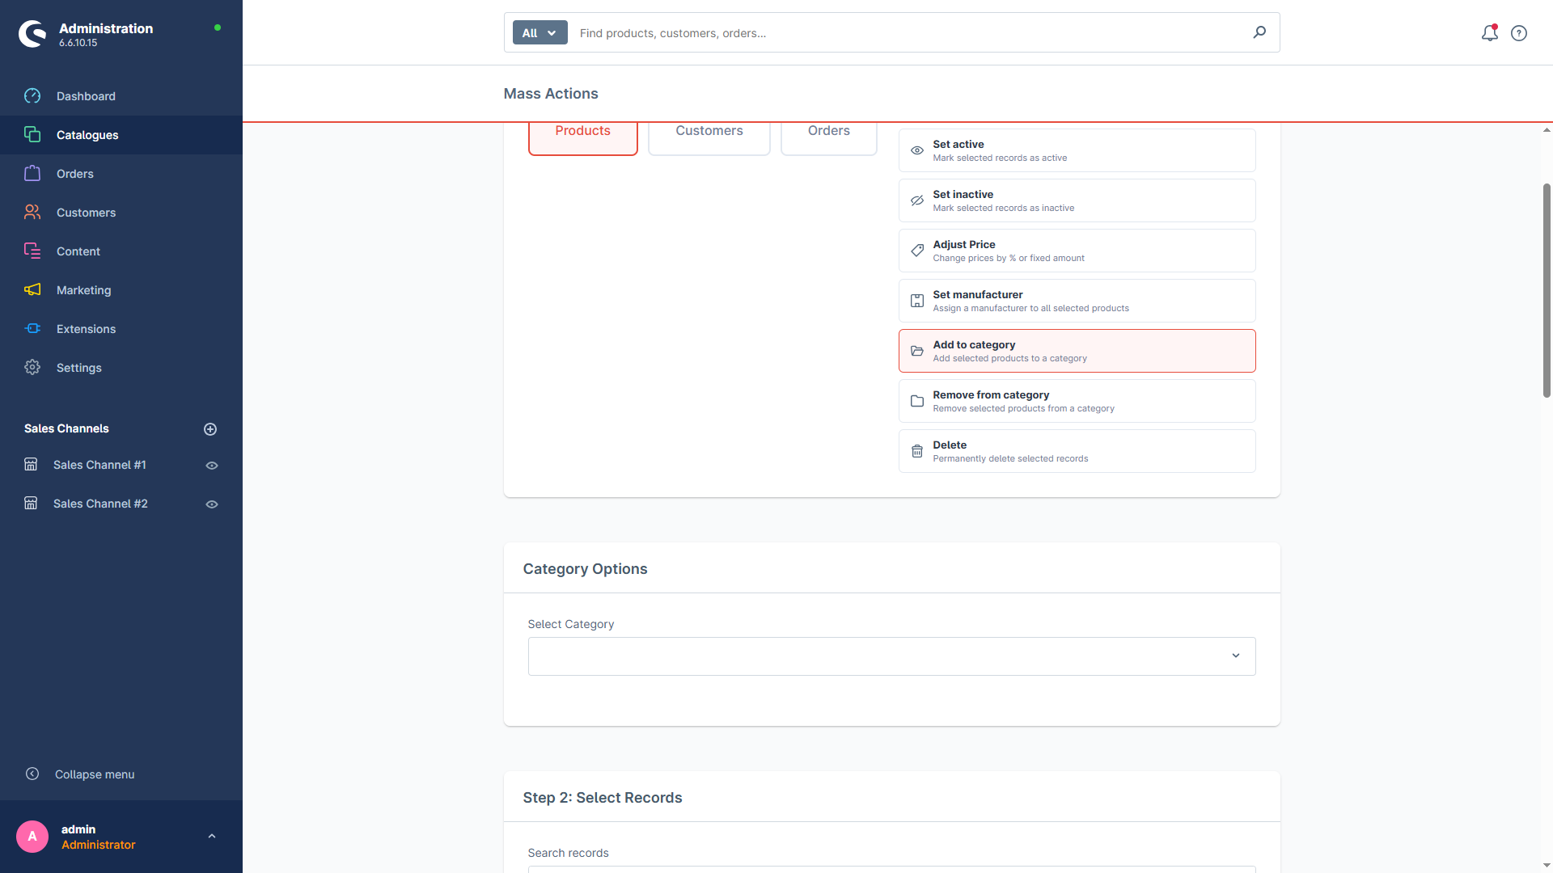Open the All search filter dropdown
The height and width of the screenshot is (873, 1553).
pyautogui.click(x=540, y=33)
